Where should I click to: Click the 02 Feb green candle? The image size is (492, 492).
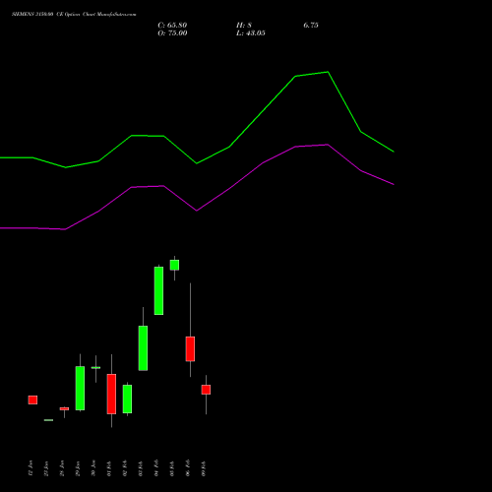click(x=127, y=399)
